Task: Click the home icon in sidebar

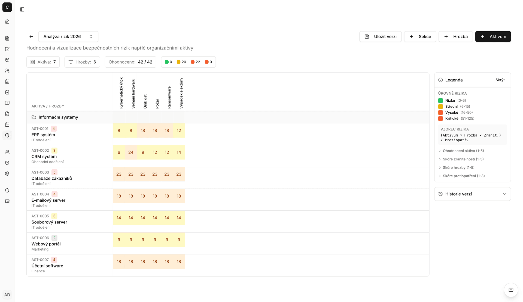Action: pyautogui.click(x=7, y=21)
